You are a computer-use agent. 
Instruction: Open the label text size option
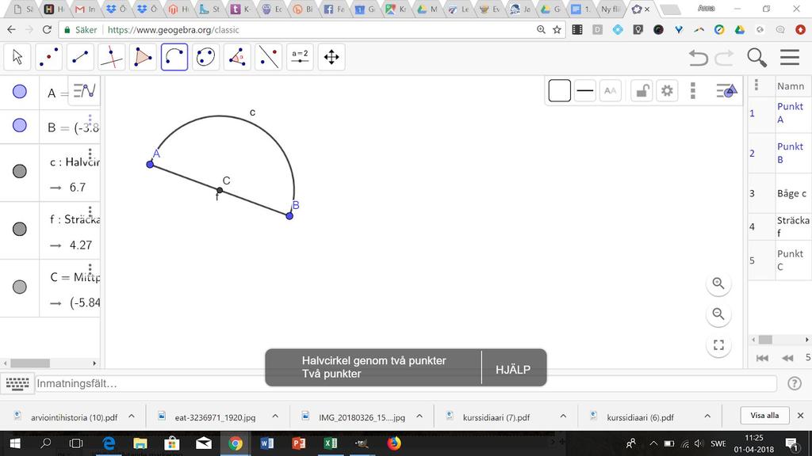pyautogui.click(x=611, y=91)
